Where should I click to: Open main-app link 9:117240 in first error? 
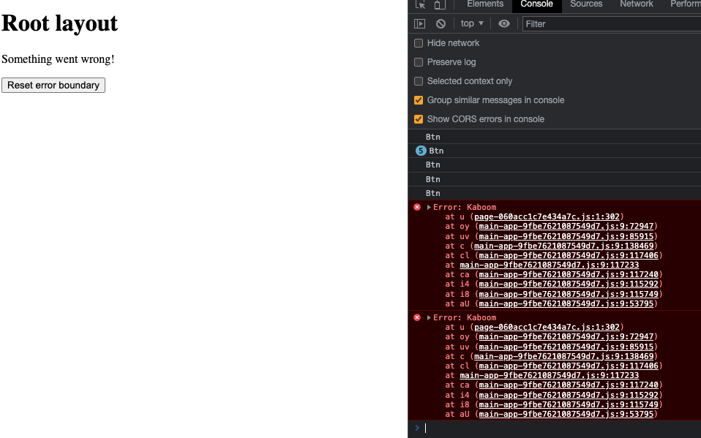coord(569,274)
